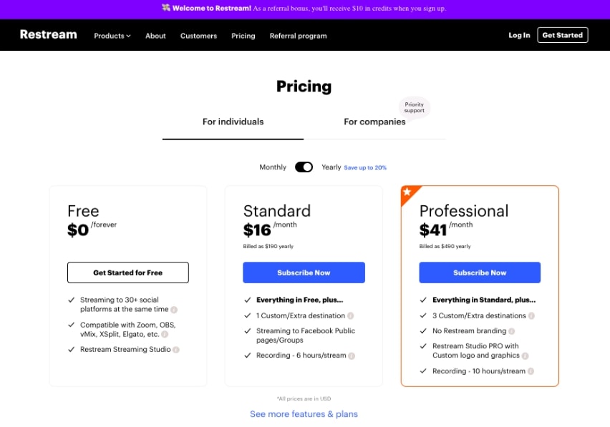This screenshot has height=427, width=610.
Task: Click info icon beside Restream Streaming Studio
Action: pyautogui.click(x=176, y=350)
